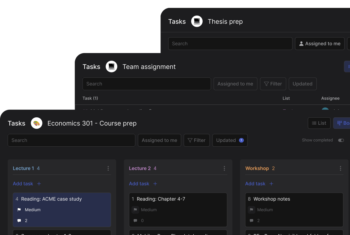Click plus icon in Lecture 1 Add task
The width and height of the screenshot is (350, 235).
39,184
